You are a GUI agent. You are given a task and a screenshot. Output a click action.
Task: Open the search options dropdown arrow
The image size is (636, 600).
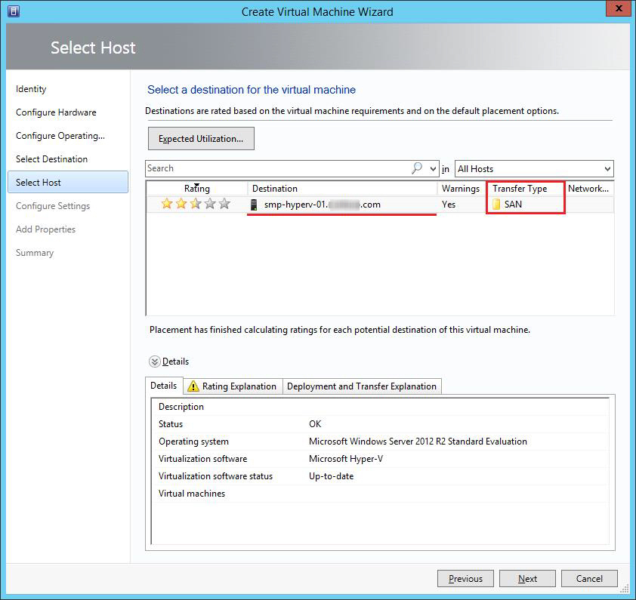coord(433,169)
